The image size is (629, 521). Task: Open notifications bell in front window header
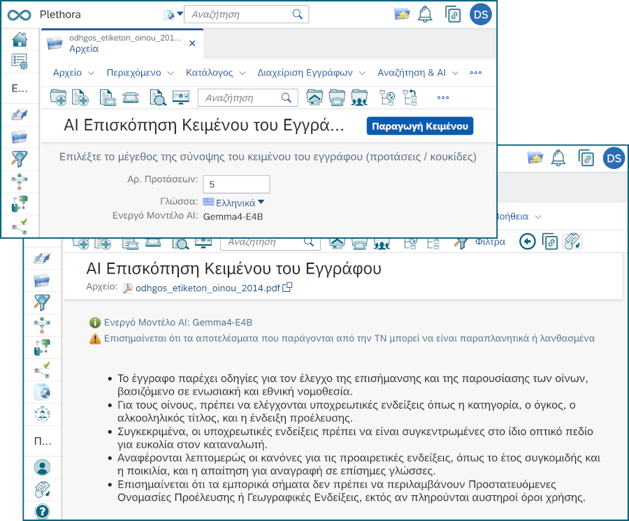425,15
